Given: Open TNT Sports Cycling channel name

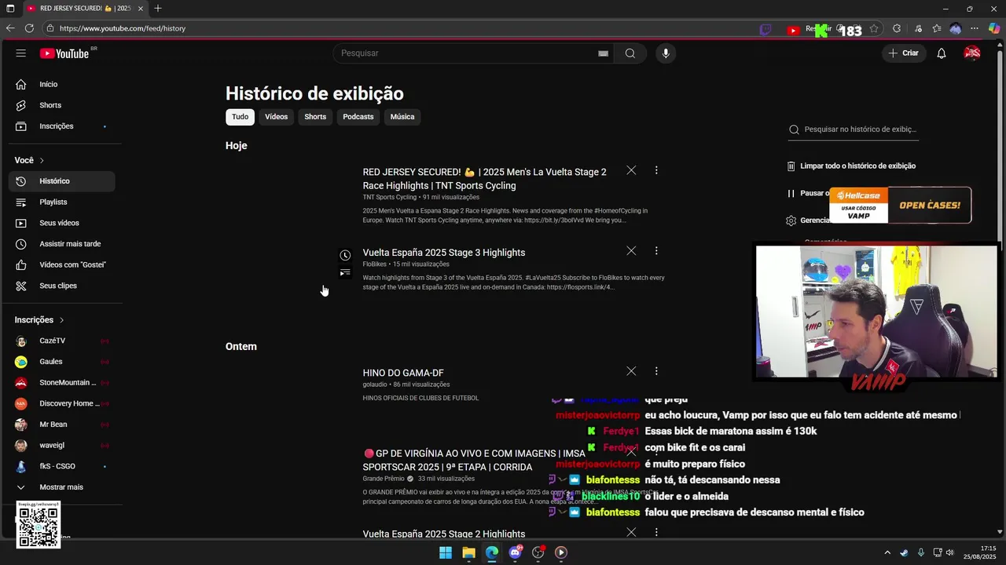Looking at the screenshot, I should 390,197.
